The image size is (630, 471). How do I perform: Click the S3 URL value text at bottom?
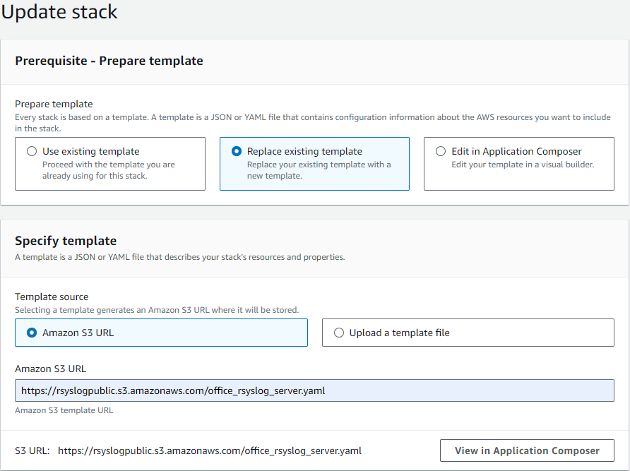[209, 451]
